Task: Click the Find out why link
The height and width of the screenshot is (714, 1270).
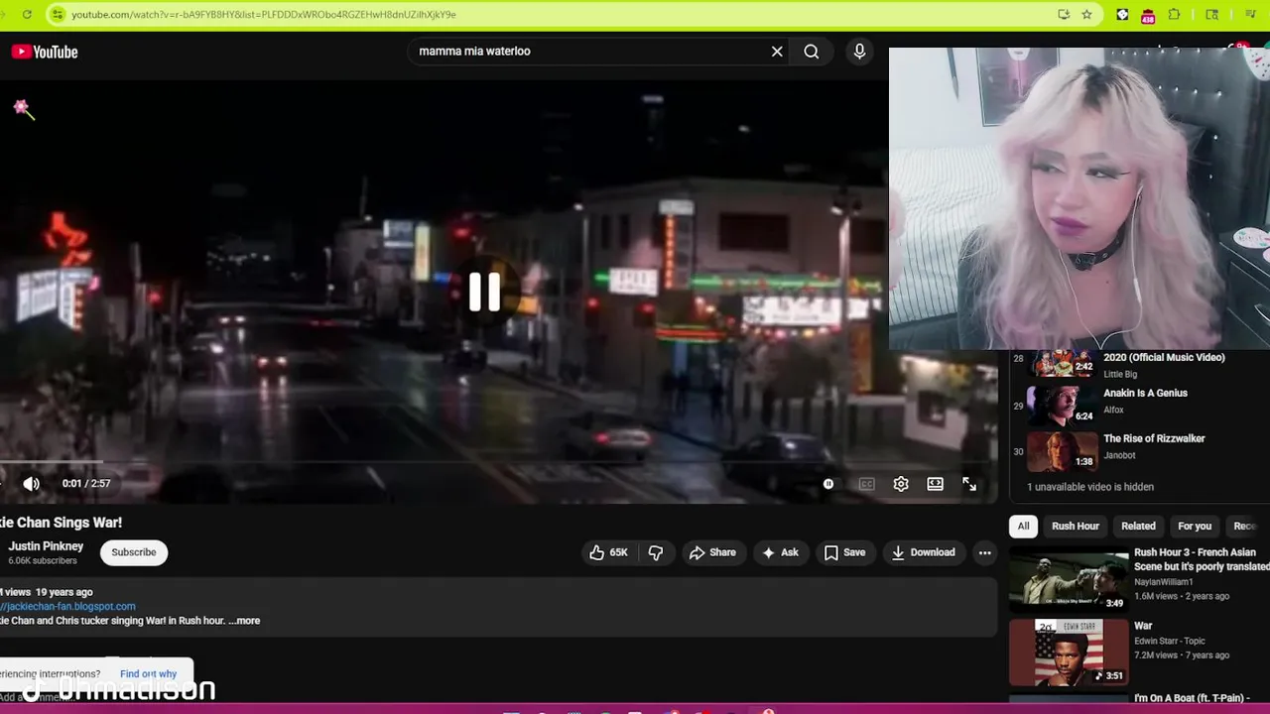Action: coord(148,674)
